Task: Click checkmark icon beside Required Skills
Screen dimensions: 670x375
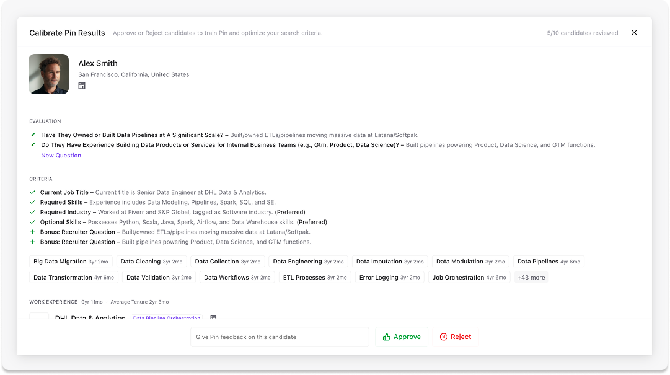Action: pos(32,202)
